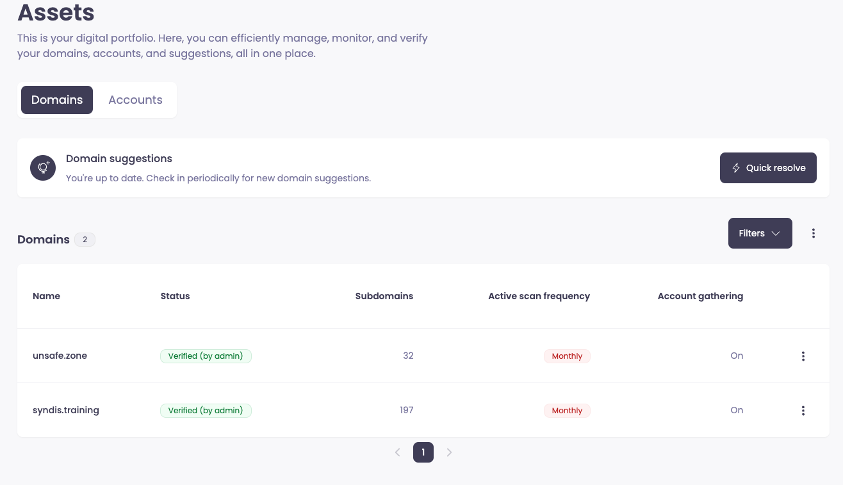The width and height of the screenshot is (843, 485).
Task: Open the unsafe.zone domain
Action: [x=60, y=356]
